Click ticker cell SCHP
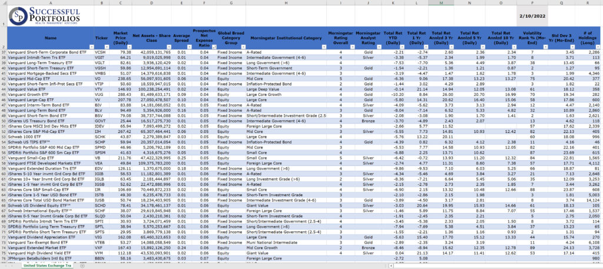Image resolution: width=603 pixels, height=269 pixels. [102, 142]
